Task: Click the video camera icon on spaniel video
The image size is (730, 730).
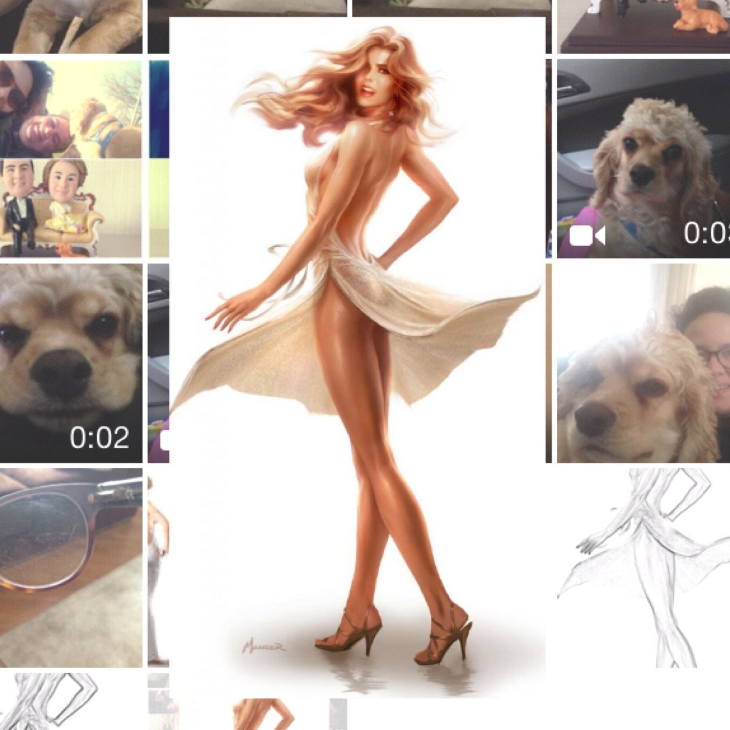Action: (x=587, y=236)
